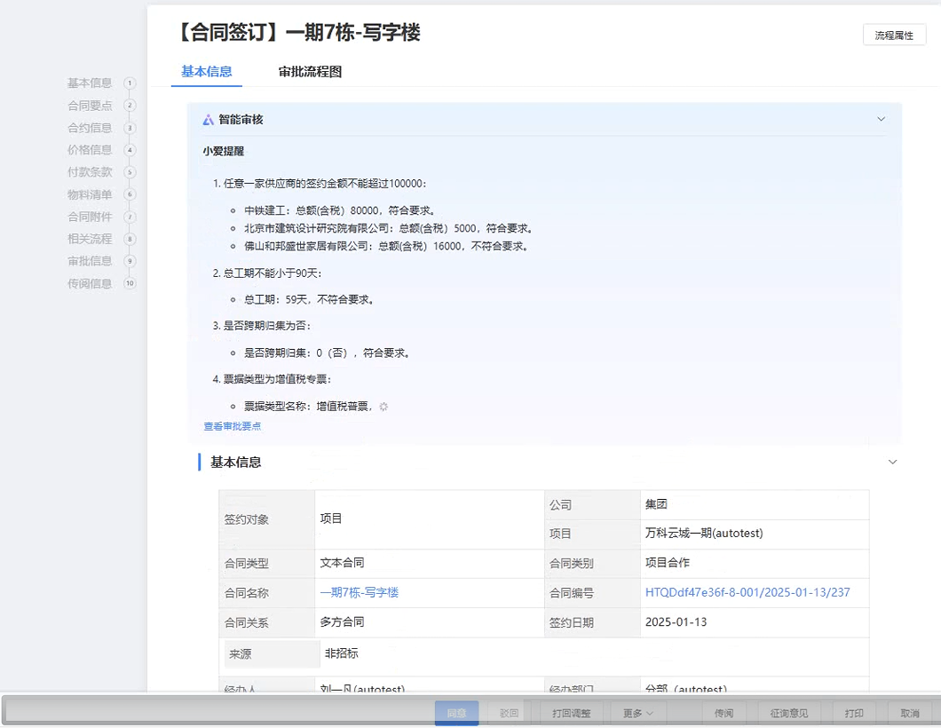Screen dimensions: 941x728
Task: Click the 驳回 reject button
Action: point(509,713)
